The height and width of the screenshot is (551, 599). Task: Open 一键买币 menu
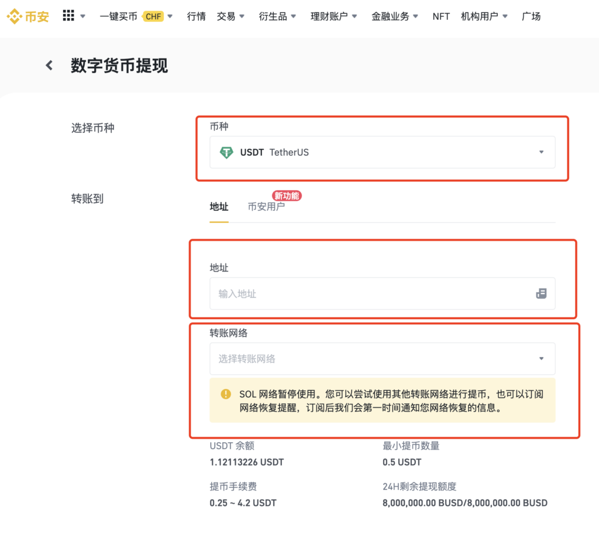(x=118, y=16)
